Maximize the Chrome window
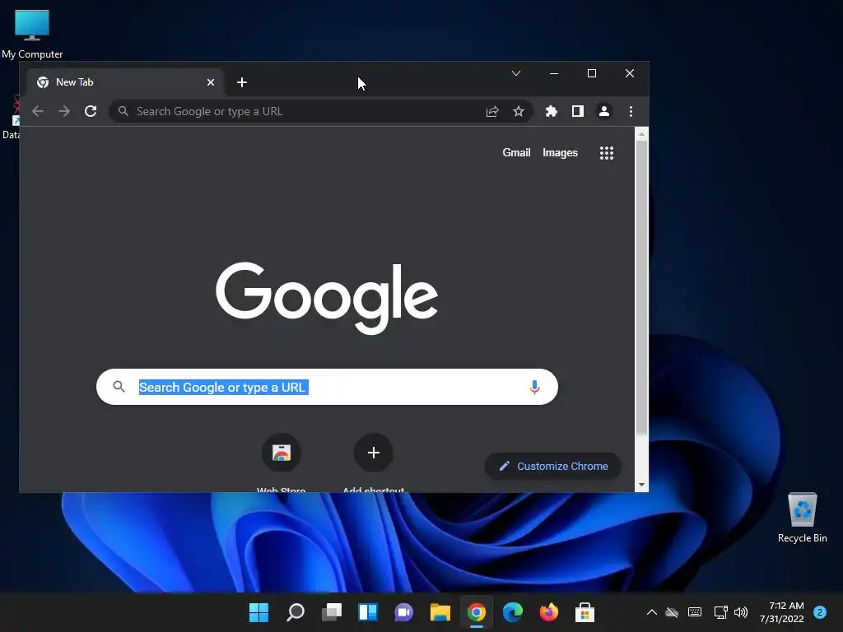 coord(591,73)
